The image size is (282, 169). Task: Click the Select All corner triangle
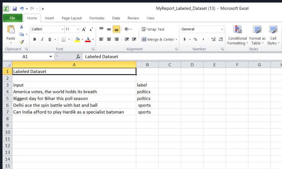pyautogui.click(x=8, y=65)
